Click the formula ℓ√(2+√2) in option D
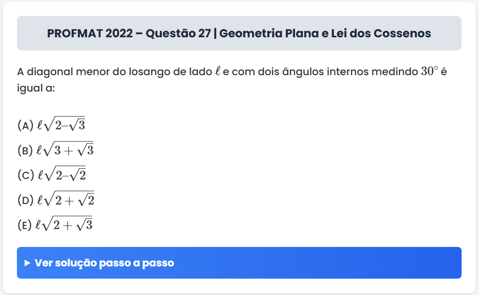479x295 pixels. (66, 199)
